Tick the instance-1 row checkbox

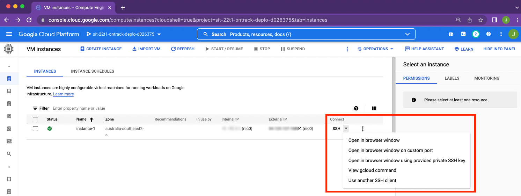(35, 129)
